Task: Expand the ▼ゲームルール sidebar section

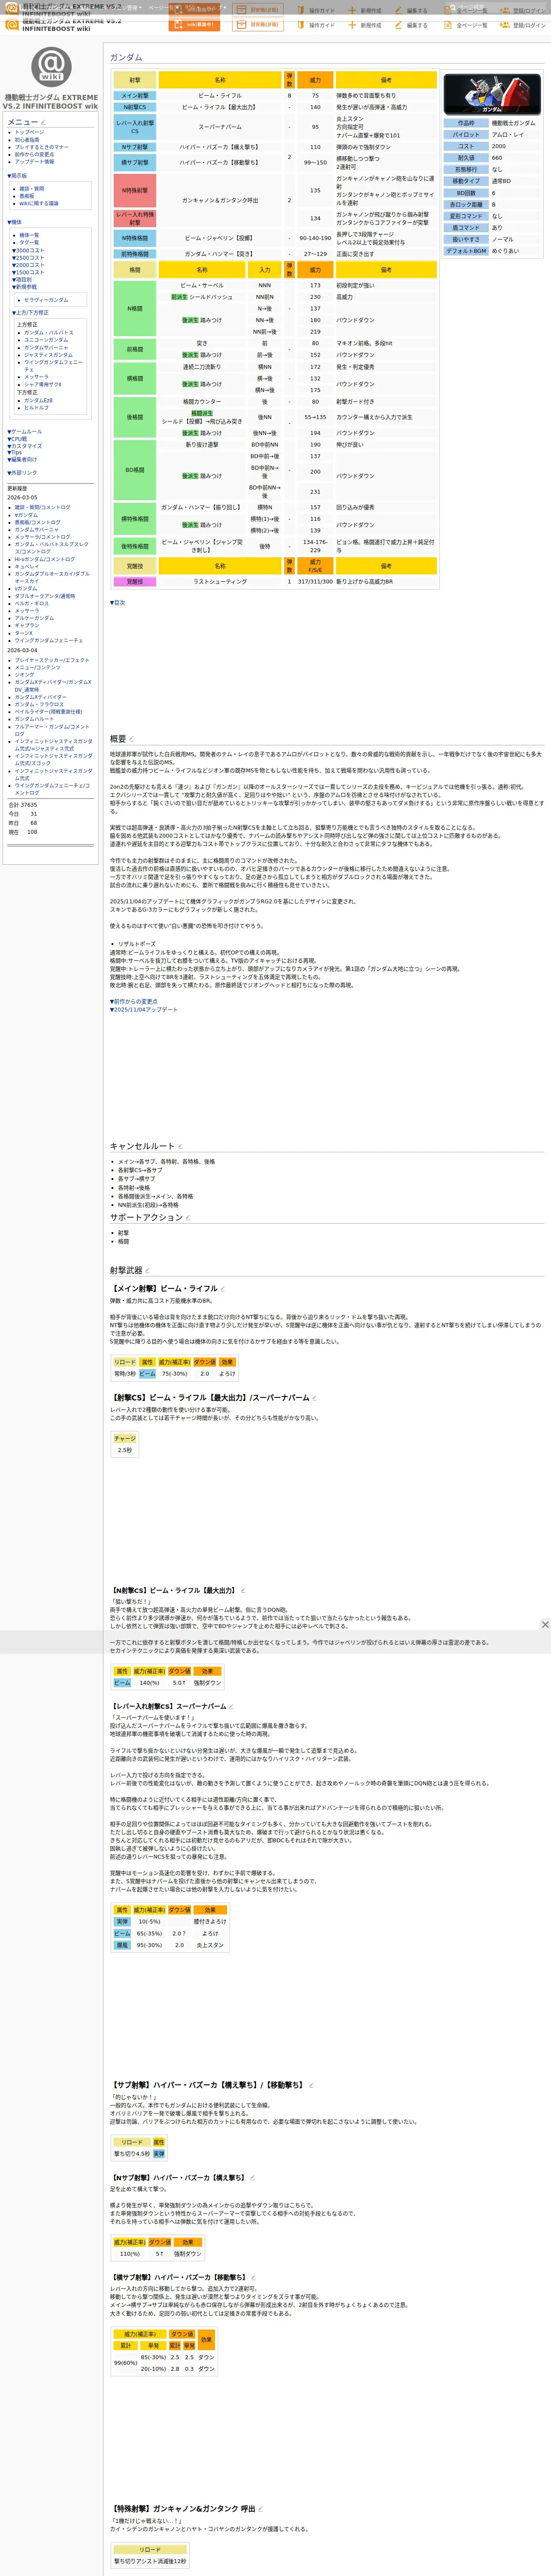Action: [x=25, y=432]
